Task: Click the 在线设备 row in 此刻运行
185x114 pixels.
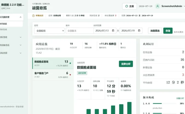Action: [x=163, y=52]
